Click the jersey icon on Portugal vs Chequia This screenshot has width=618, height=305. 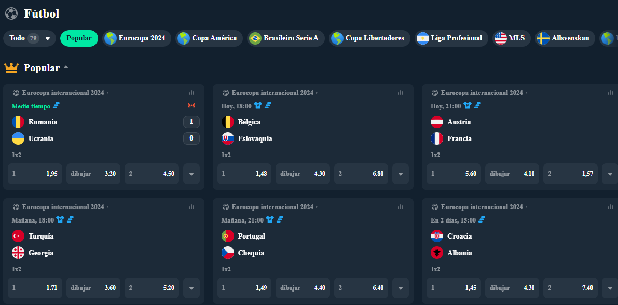click(269, 220)
